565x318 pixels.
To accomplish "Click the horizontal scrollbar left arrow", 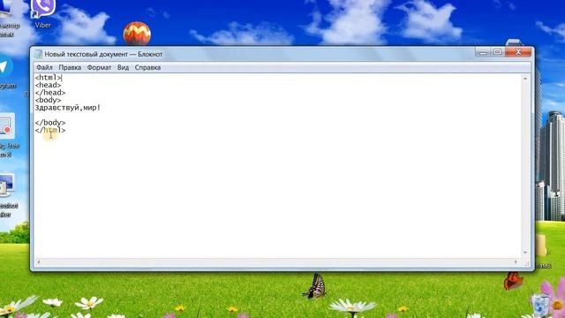I will (x=39, y=262).
